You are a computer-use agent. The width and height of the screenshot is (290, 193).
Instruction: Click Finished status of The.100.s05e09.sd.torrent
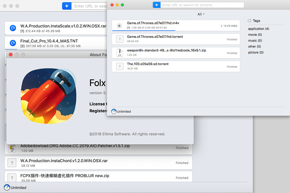(x=232, y=67)
